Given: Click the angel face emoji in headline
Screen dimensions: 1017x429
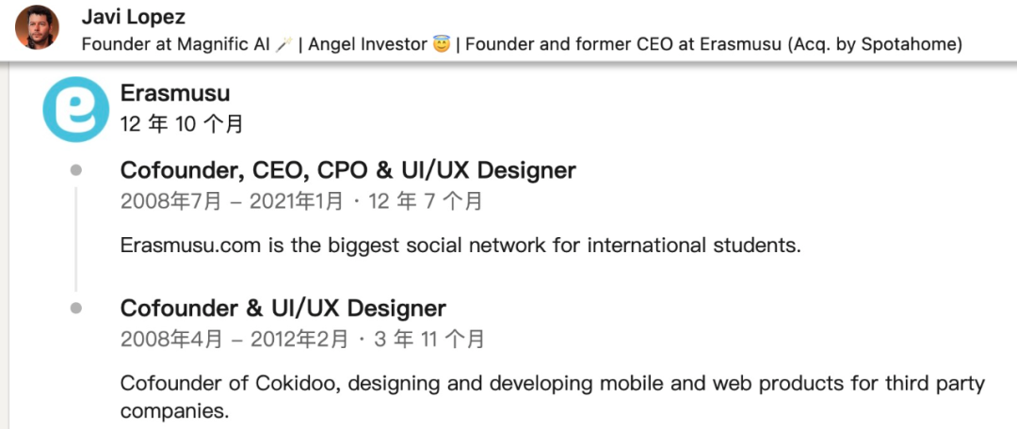Looking at the screenshot, I should [x=441, y=45].
